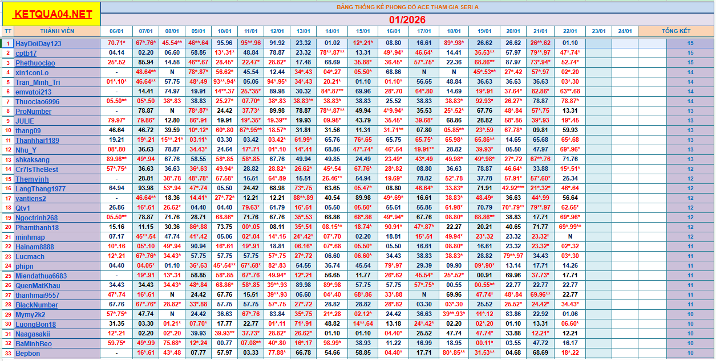Viewport: 716px width, 361px height.
Task: Open the KETQUA04.NET link
Action: tap(52, 14)
